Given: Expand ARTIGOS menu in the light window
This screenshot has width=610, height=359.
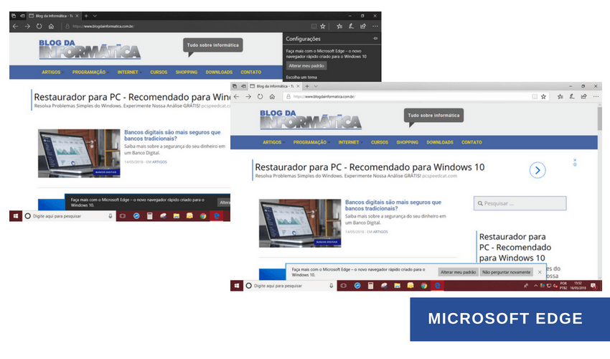Looking at the screenshot, I should click(273, 142).
